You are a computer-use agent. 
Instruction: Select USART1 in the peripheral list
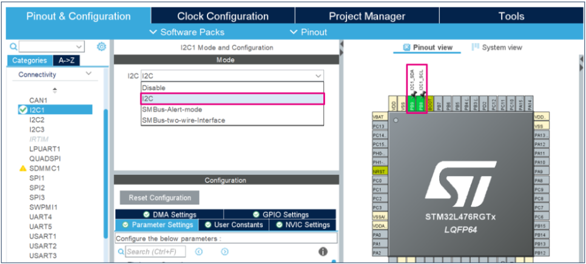tap(43, 236)
